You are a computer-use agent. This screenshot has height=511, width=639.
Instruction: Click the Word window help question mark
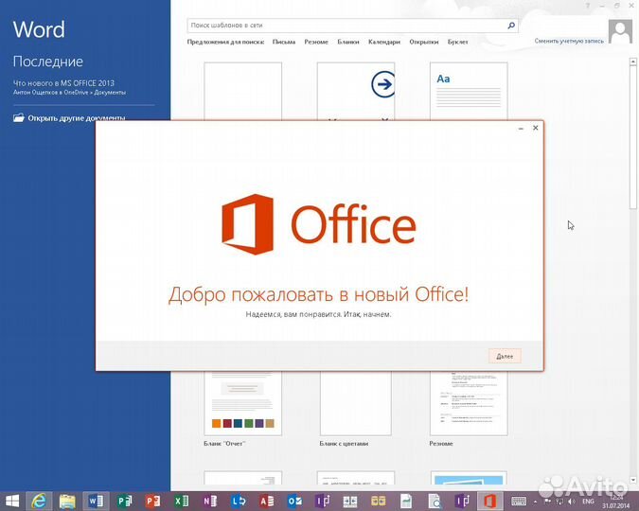(x=587, y=6)
